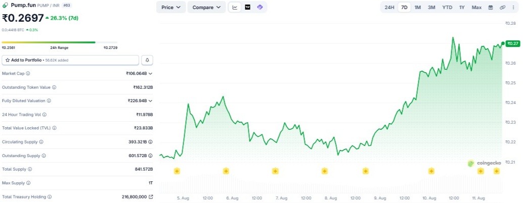Click the ₹162.312B value
Image resolution: width=523 pixels, height=203 pixels.
point(143,87)
